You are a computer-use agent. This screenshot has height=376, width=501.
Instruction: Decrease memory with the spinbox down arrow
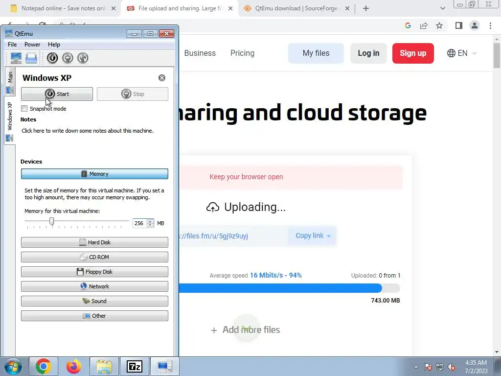(150, 225)
